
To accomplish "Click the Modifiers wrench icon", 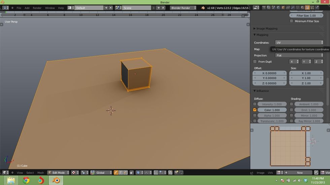I will pyautogui.click(x=293, y=7).
